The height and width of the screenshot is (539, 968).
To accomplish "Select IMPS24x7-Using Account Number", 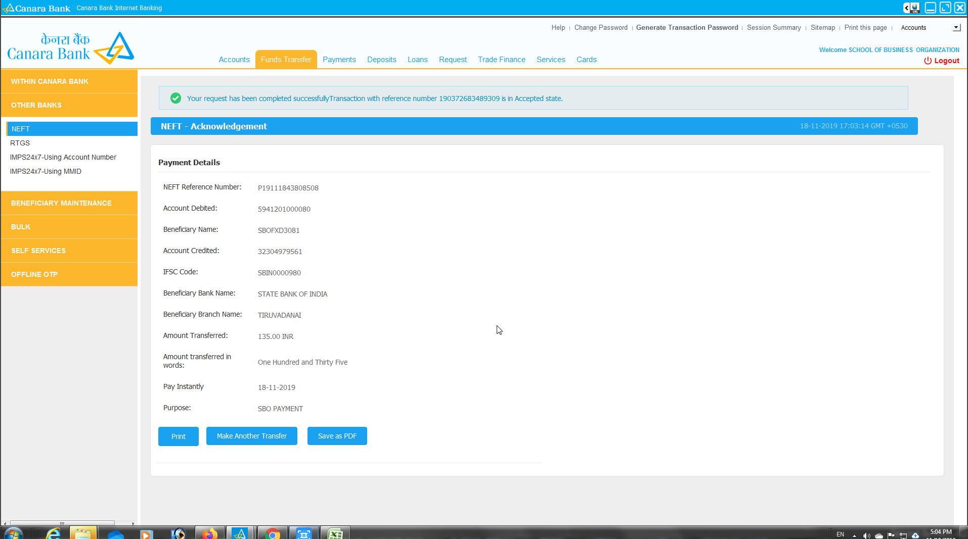I will pyautogui.click(x=63, y=157).
